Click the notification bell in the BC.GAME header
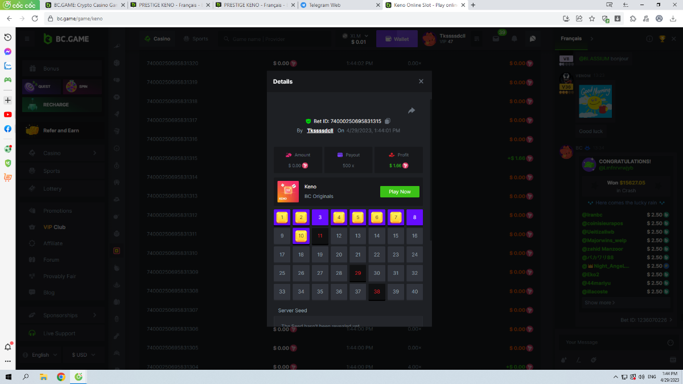This screenshot has width=683, height=384. click(x=515, y=39)
